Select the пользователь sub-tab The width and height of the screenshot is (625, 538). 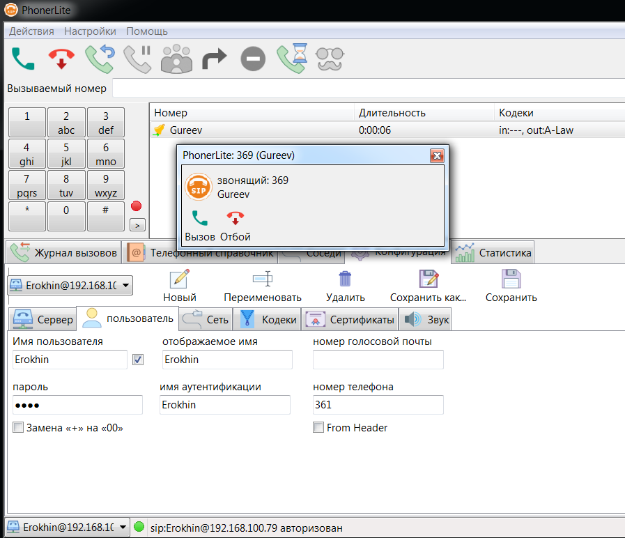point(128,318)
